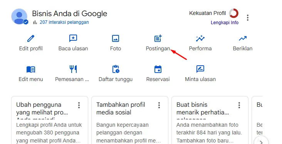Click the Edit menu label
The height and width of the screenshot is (144, 282).
31,79
